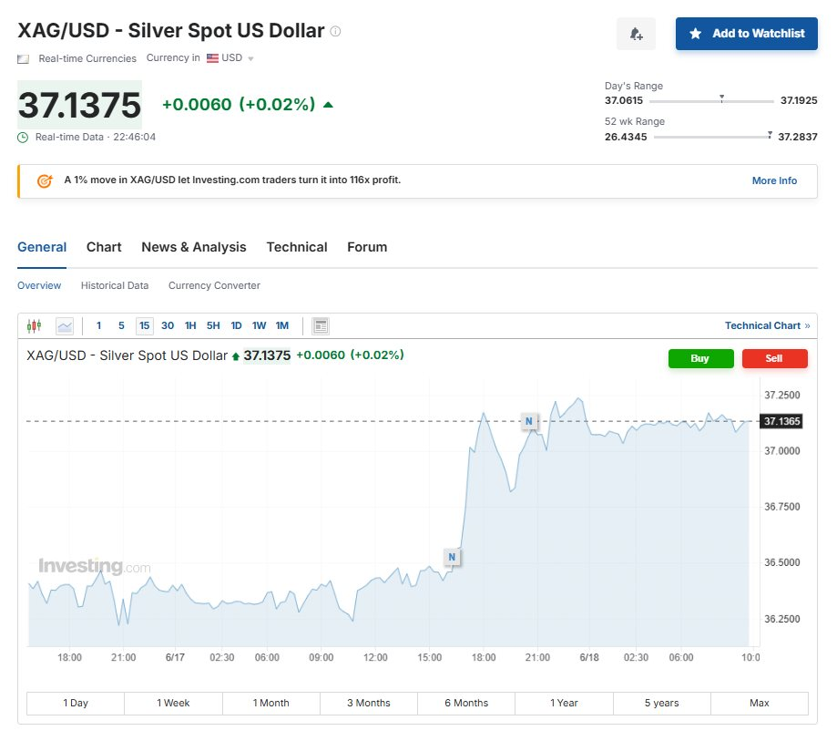This screenshot has height=741, width=837.
Task: Select the 1 minute interval
Action: pyautogui.click(x=98, y=325)
